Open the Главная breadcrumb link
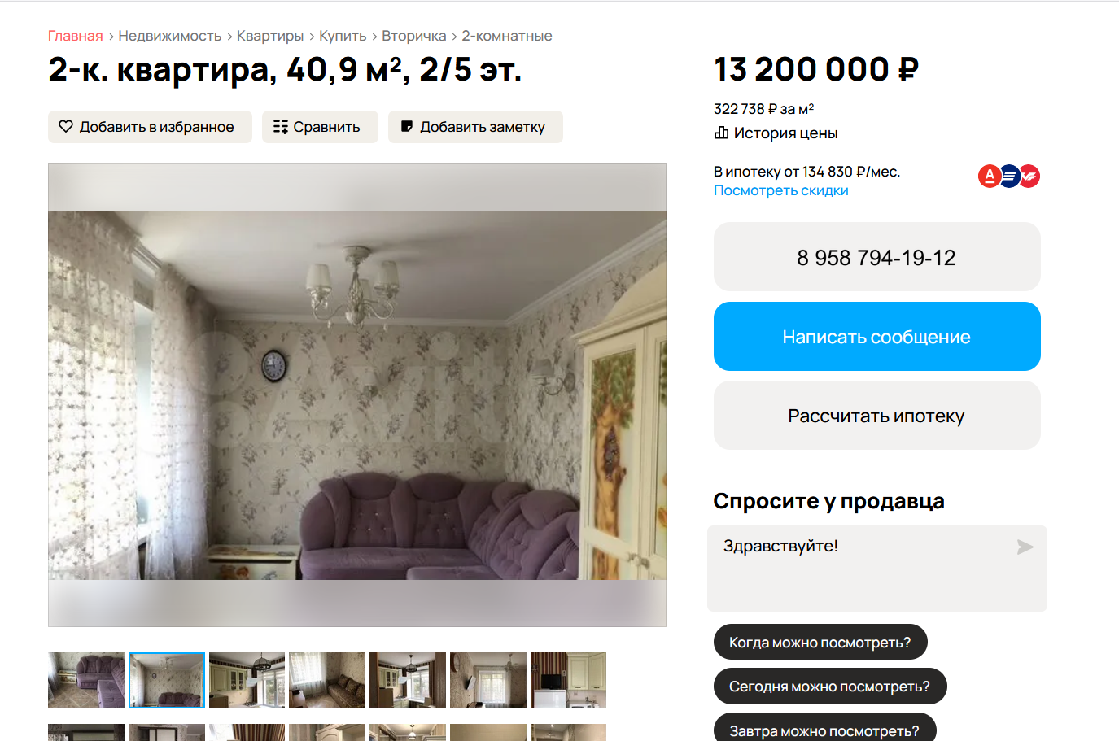Viewport: 1119px width, 741px height. 76,36
